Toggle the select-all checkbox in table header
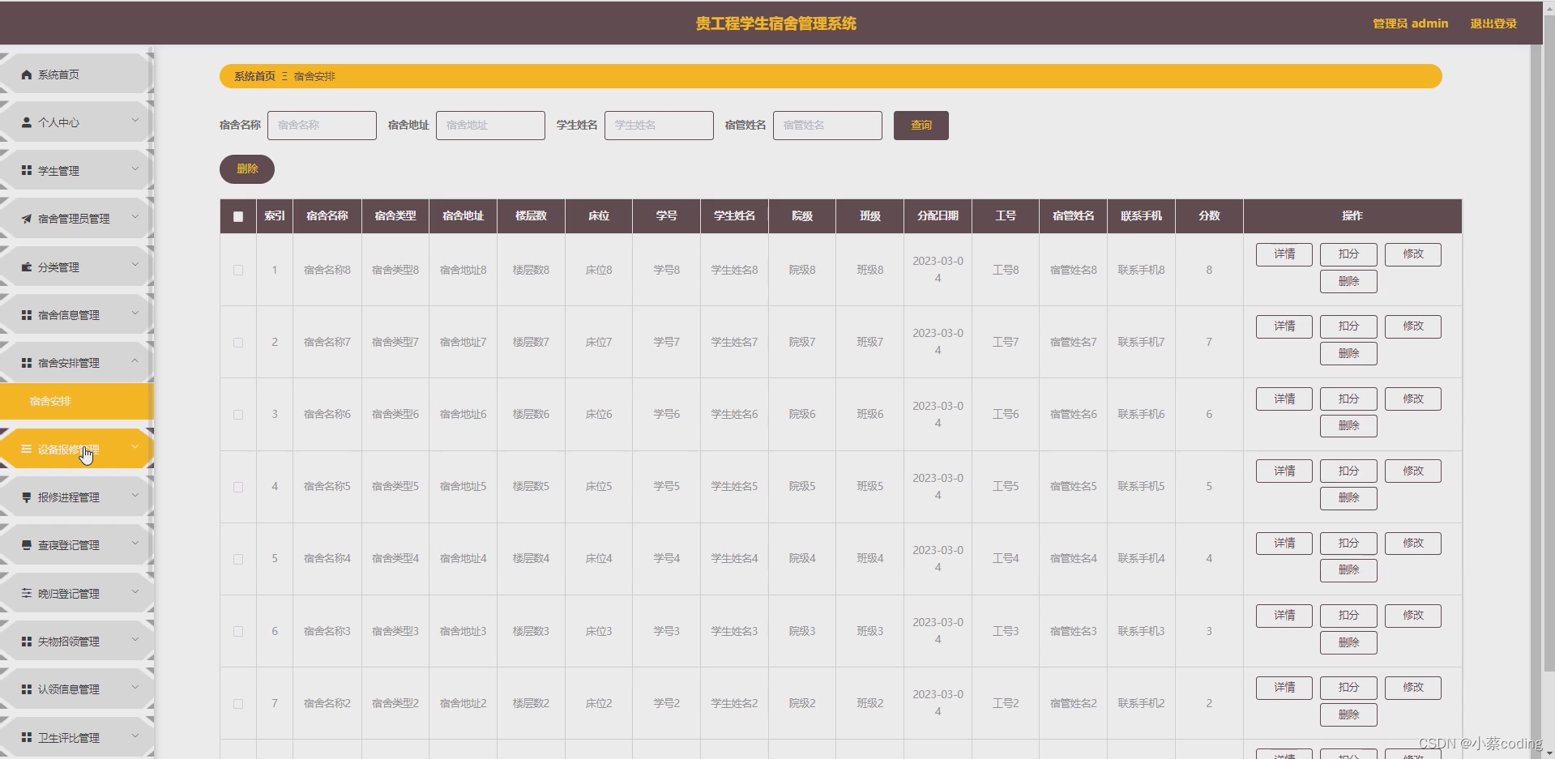The width and height of the screenshot is (1555, 759). (238, 216)
